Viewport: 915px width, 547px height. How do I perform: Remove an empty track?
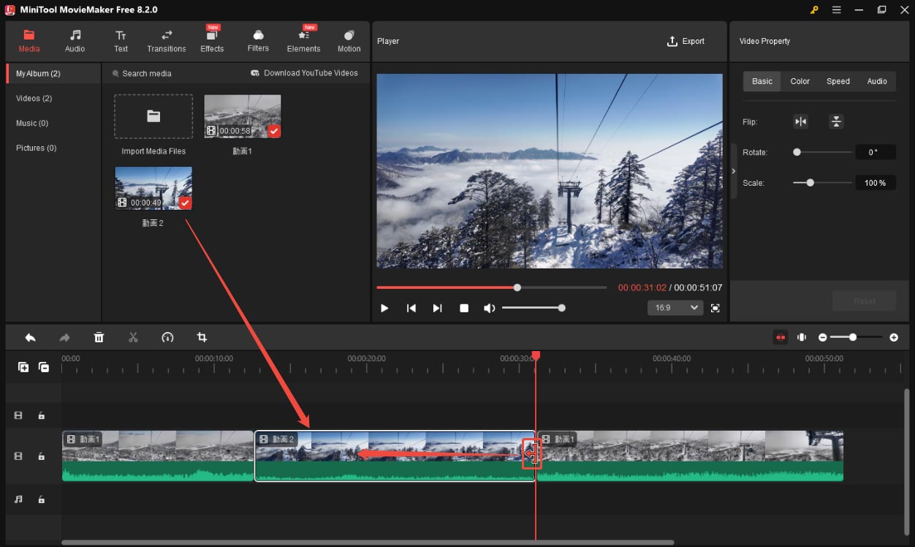(x=44, y=367)
